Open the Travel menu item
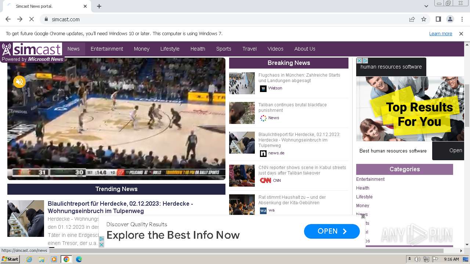The width and height of the screenshot is (470, 264). (250, 49)
